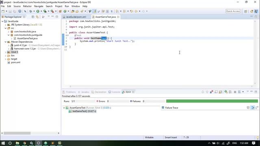
Task: Click the Compare Result icon beside Failure Trace
Action: tap(257, 107)
